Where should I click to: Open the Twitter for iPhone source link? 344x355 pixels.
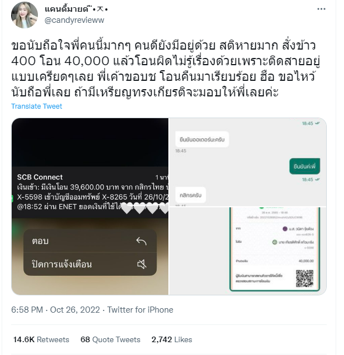point(140,310)
